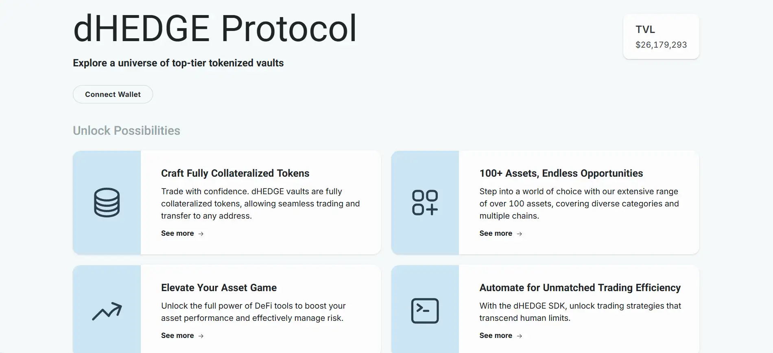Follow See more under Automate for Unmatched Trading
Viewport: 773px width, 353px height.
(x=496, y=335)
